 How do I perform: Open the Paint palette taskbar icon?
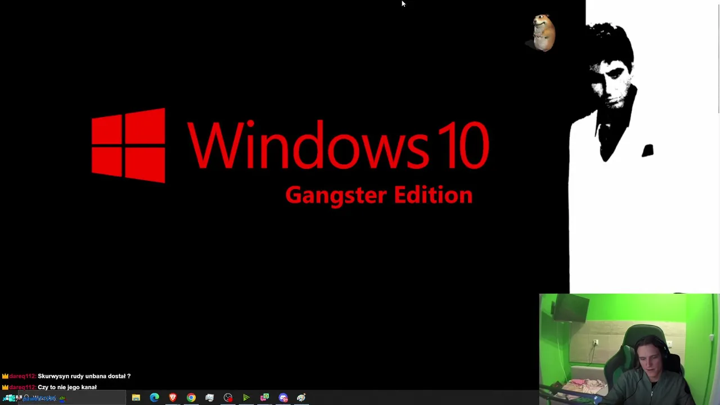301,398
